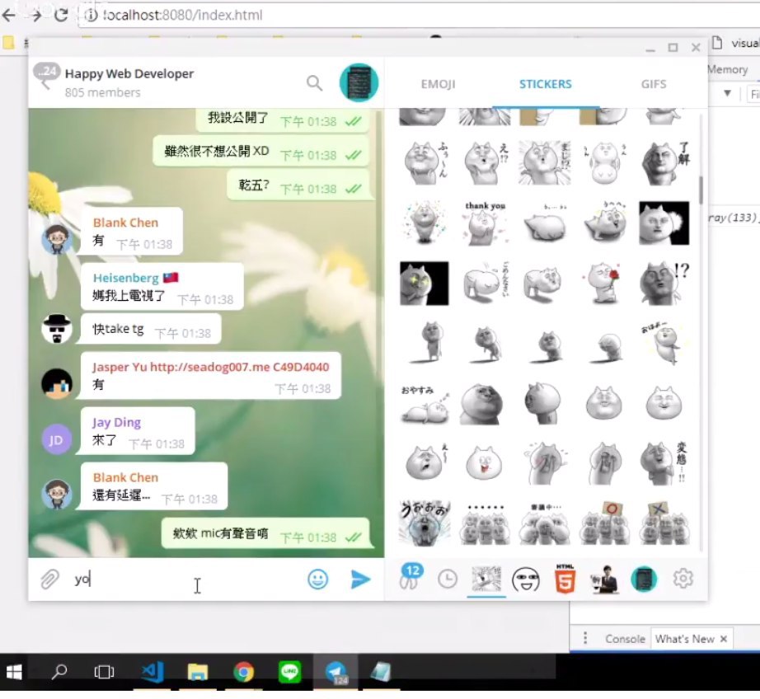This screenshot has width=760, height=699.
Task: Send the message with the paper plane icon
Action: 360,579
